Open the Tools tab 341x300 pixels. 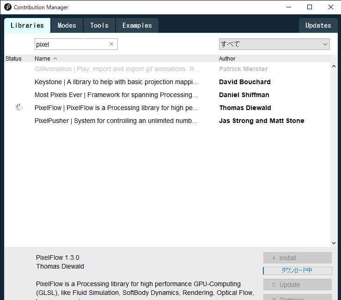99,25
